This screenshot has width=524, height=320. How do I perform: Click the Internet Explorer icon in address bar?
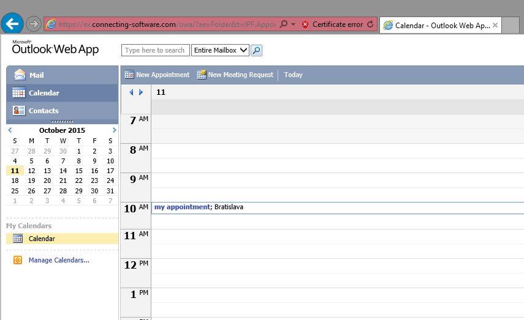[x=51, y=24]
